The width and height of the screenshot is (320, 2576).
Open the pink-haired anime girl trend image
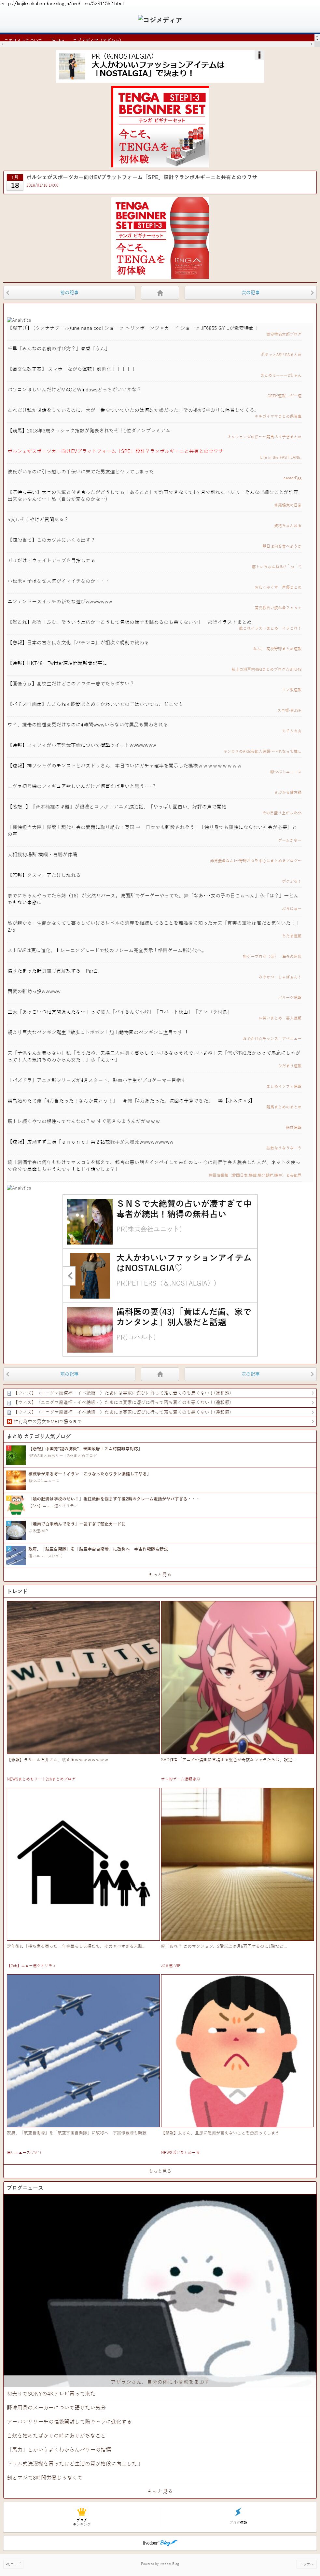(237, 1677)
